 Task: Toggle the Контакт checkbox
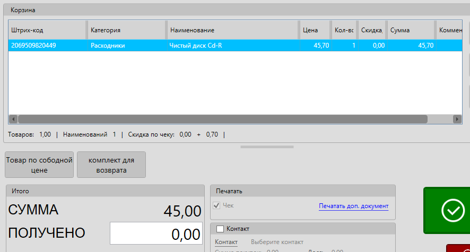coord(220,229)
